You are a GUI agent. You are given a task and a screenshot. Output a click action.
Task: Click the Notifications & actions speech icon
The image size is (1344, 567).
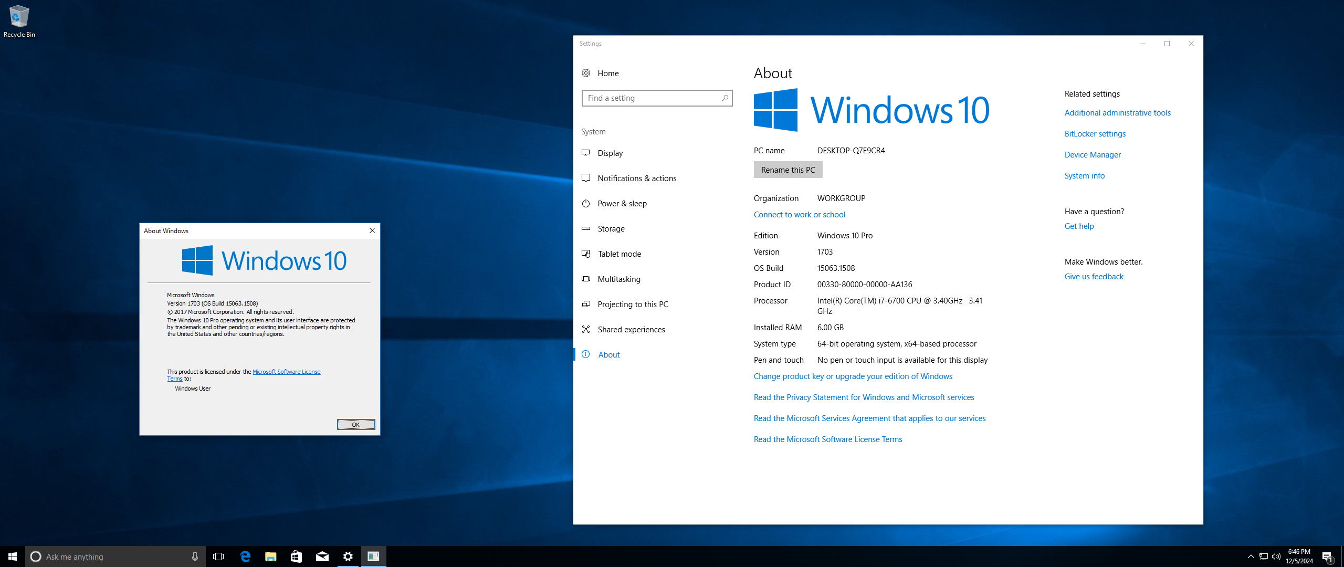pos(586,178)
